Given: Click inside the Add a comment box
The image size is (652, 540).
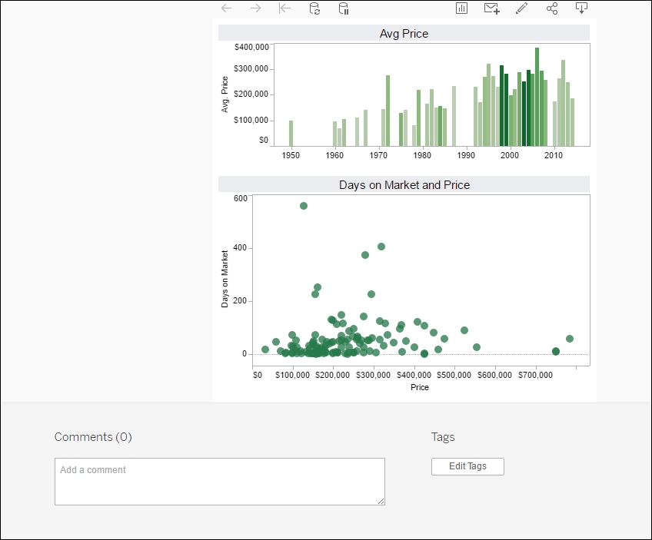Looking at the screenshot, I should click(x=219, y=482).
